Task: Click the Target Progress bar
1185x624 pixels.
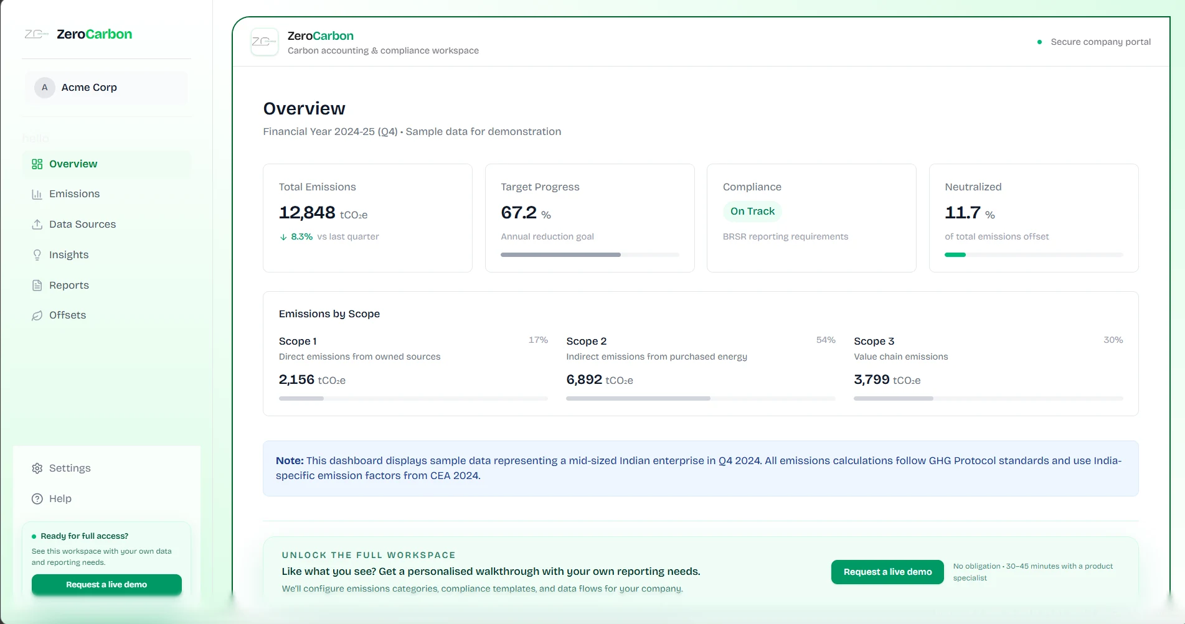Action: pos(590,254)
